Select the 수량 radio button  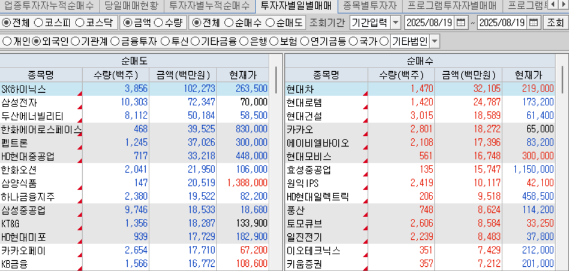pyautogui.click(x=158, y=23)
